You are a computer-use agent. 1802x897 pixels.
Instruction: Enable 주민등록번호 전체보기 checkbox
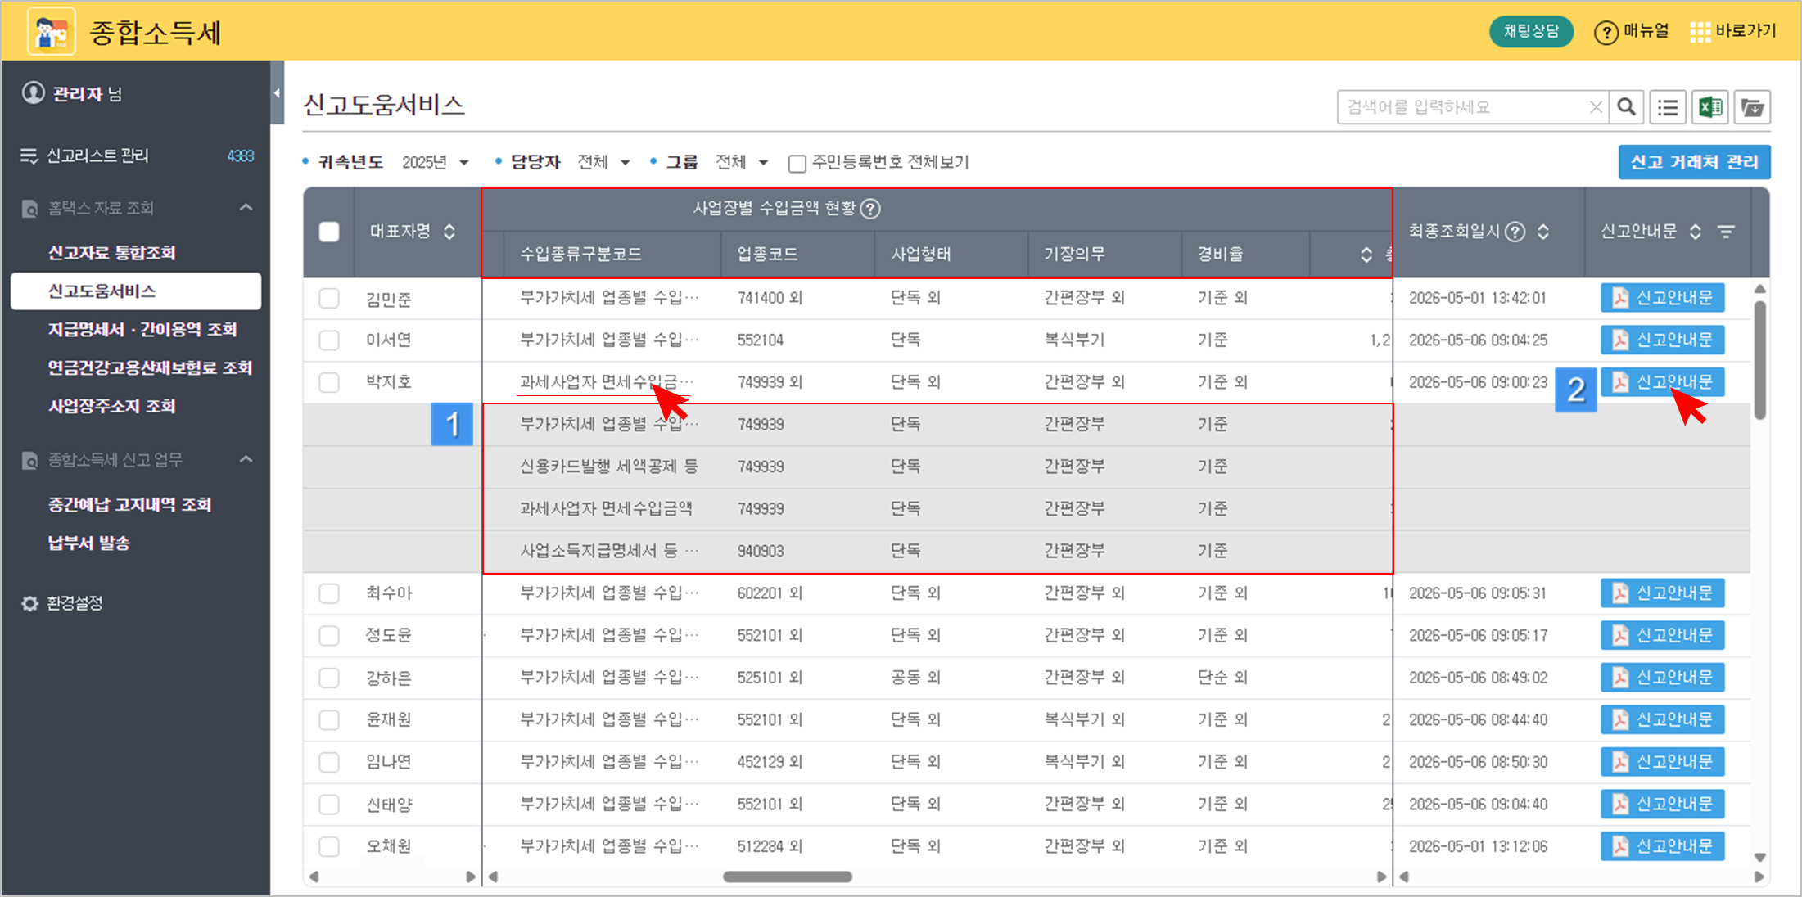[797, 163]
